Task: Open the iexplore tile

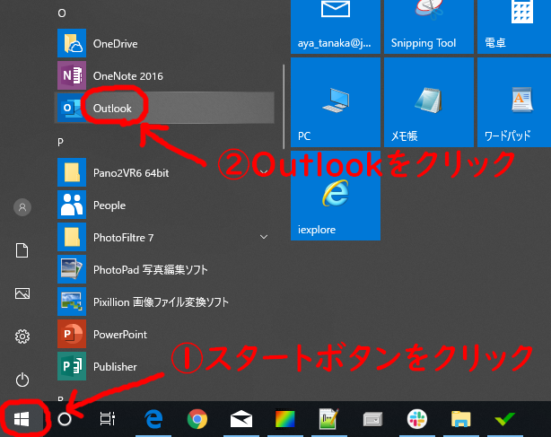Action: tap(336, 196)
